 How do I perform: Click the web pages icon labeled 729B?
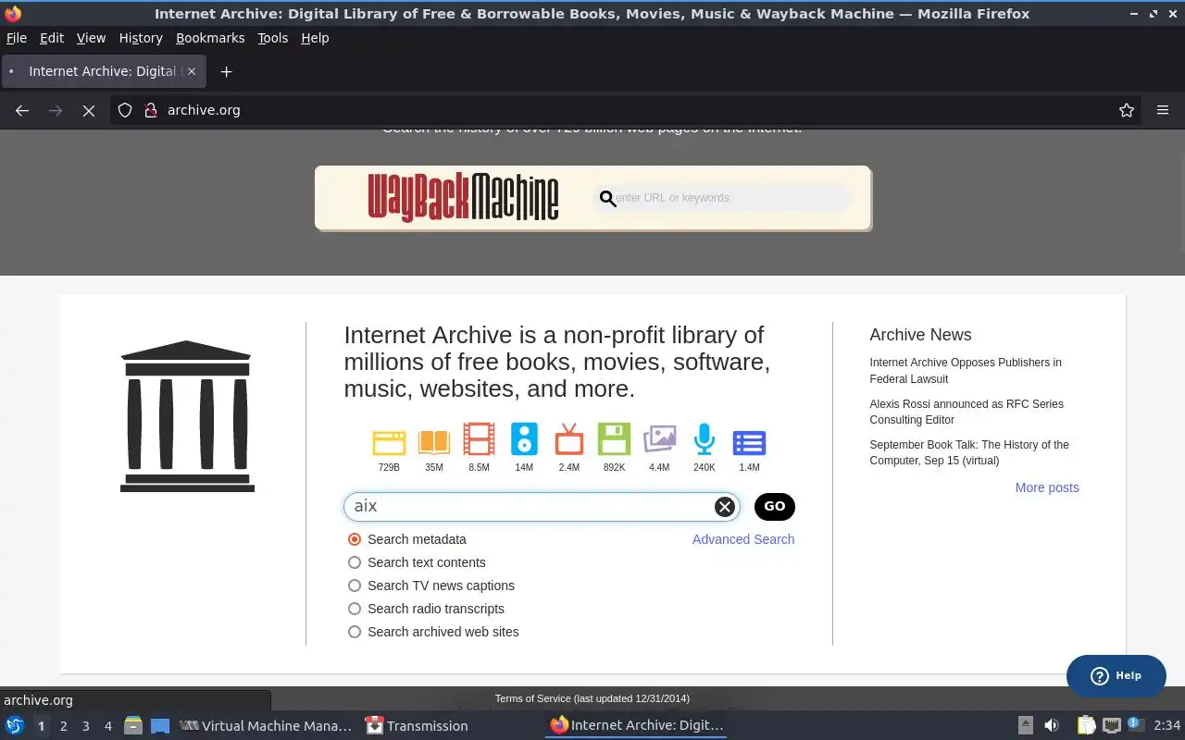click(x=389, y=442)
